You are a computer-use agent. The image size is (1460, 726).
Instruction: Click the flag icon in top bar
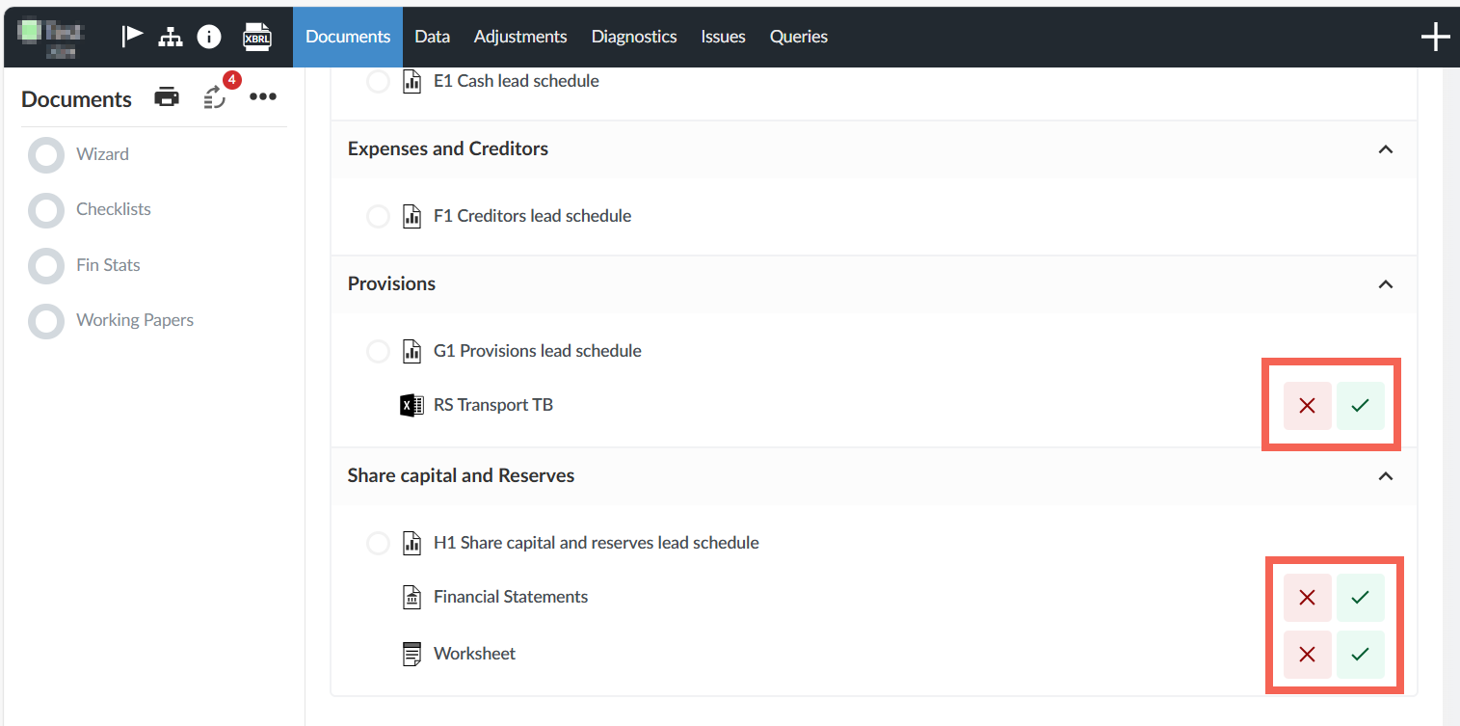point(132,37)
